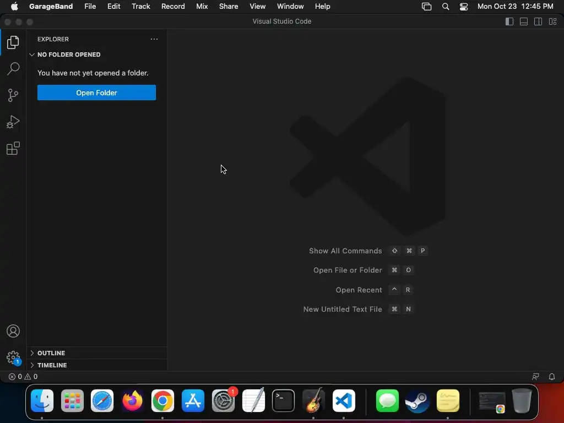Screen dimensions: 564x423
Task: Open the View menu
Action: (258, 6)
